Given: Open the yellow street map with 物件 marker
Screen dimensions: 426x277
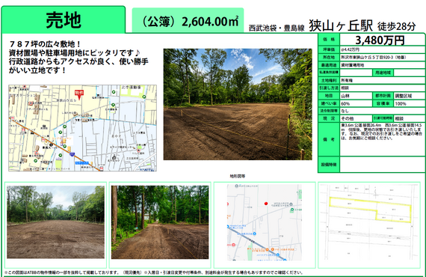Looking at the screenshot, I should (x=83, y=128).
